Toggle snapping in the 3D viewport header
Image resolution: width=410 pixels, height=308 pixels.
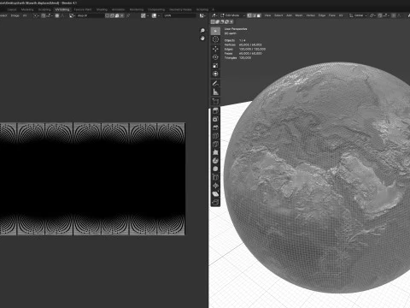click(x=380, y=15)
